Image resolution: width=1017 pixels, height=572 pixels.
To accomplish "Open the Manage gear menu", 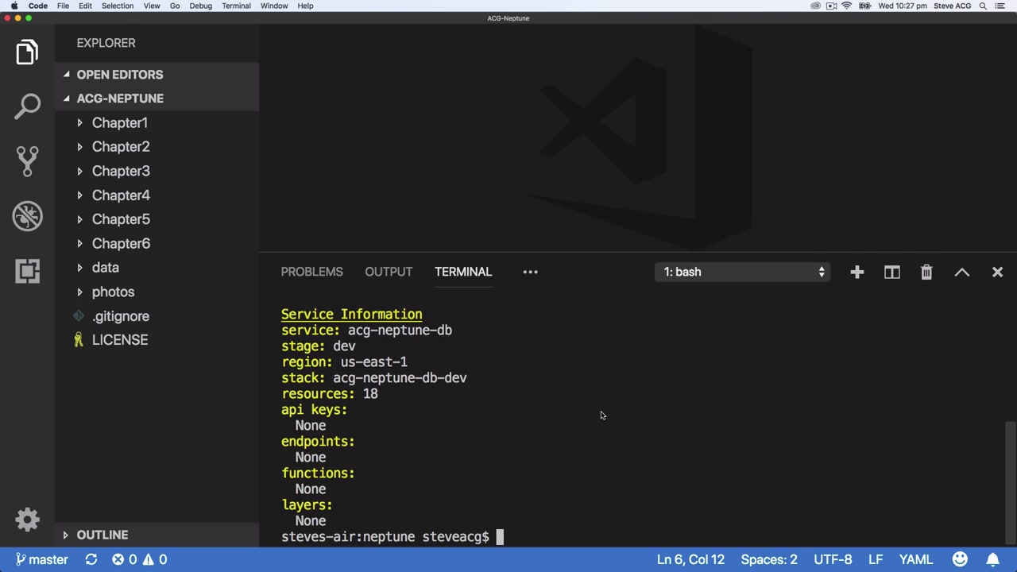I will tap(27, 520).
